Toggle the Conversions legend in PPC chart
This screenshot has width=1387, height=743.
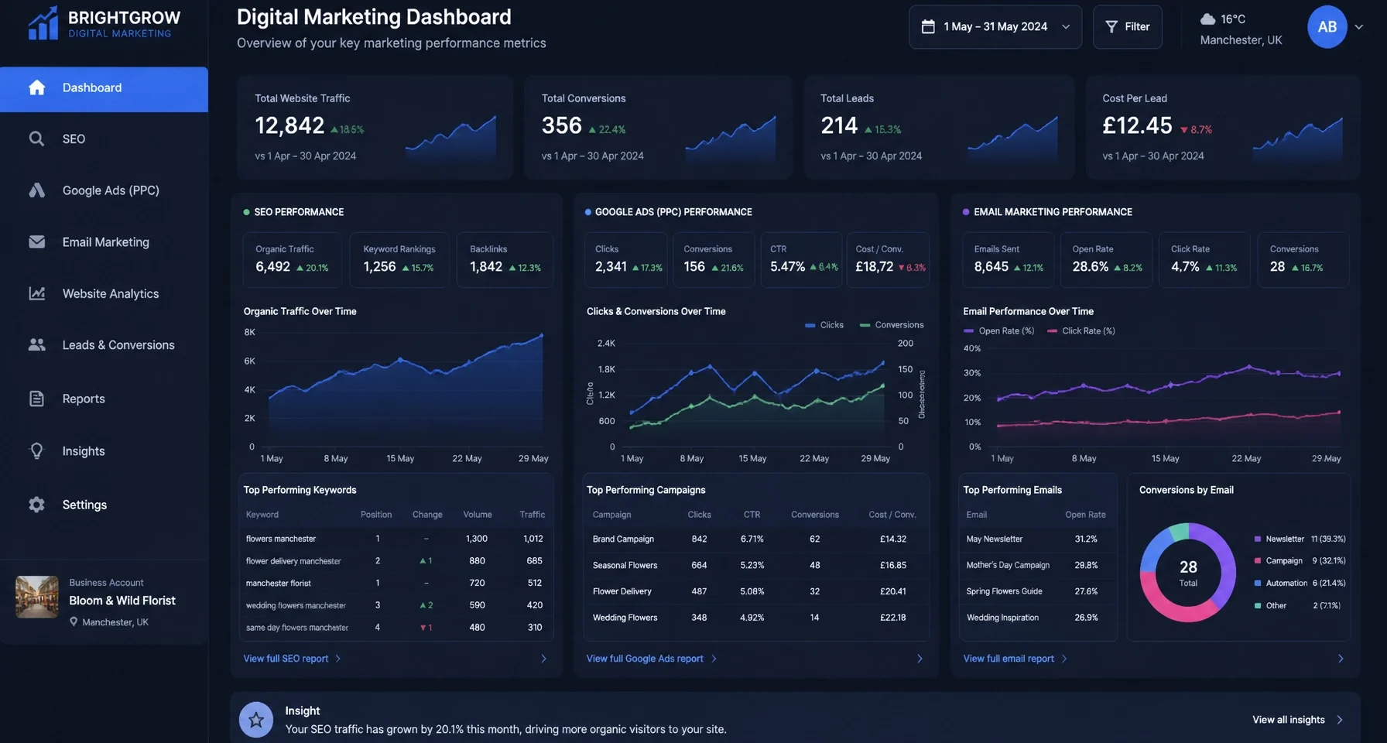click(892, 325)
